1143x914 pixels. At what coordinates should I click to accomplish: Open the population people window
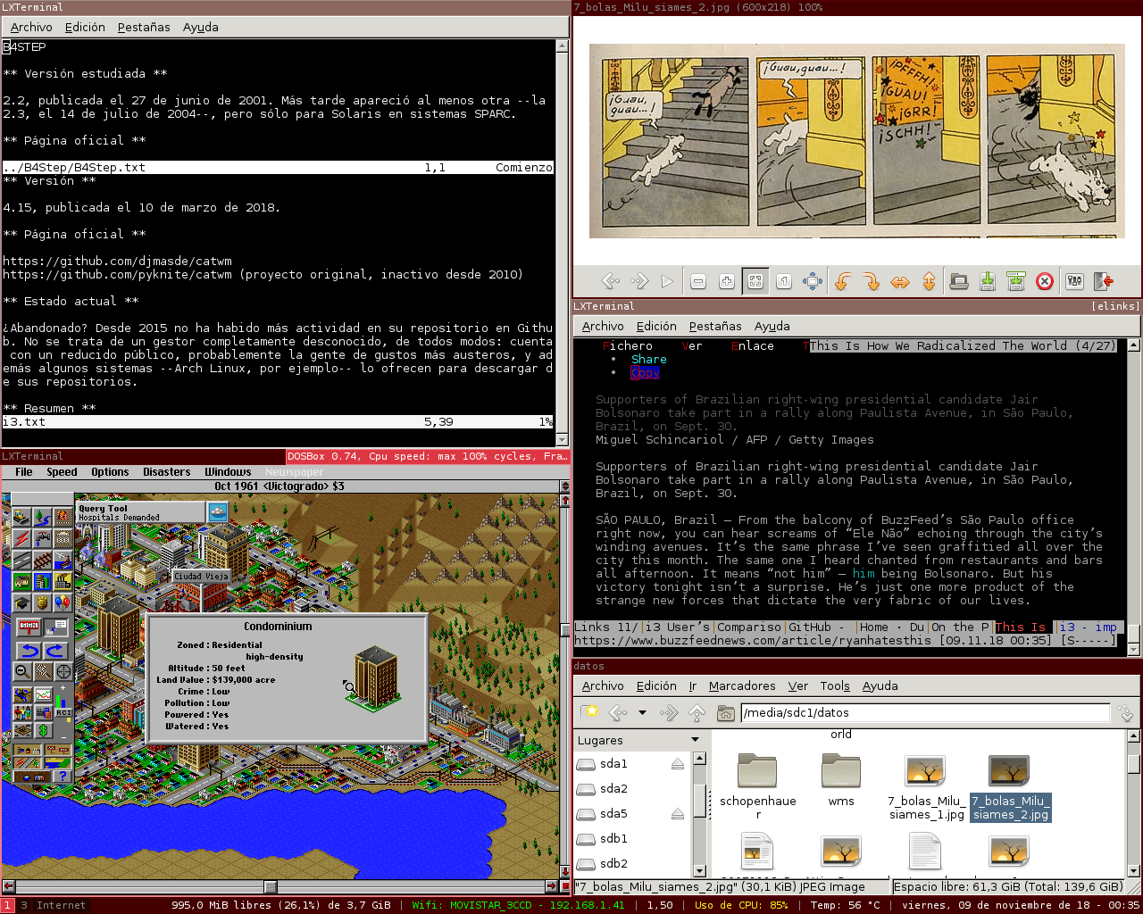pos(22,712)
